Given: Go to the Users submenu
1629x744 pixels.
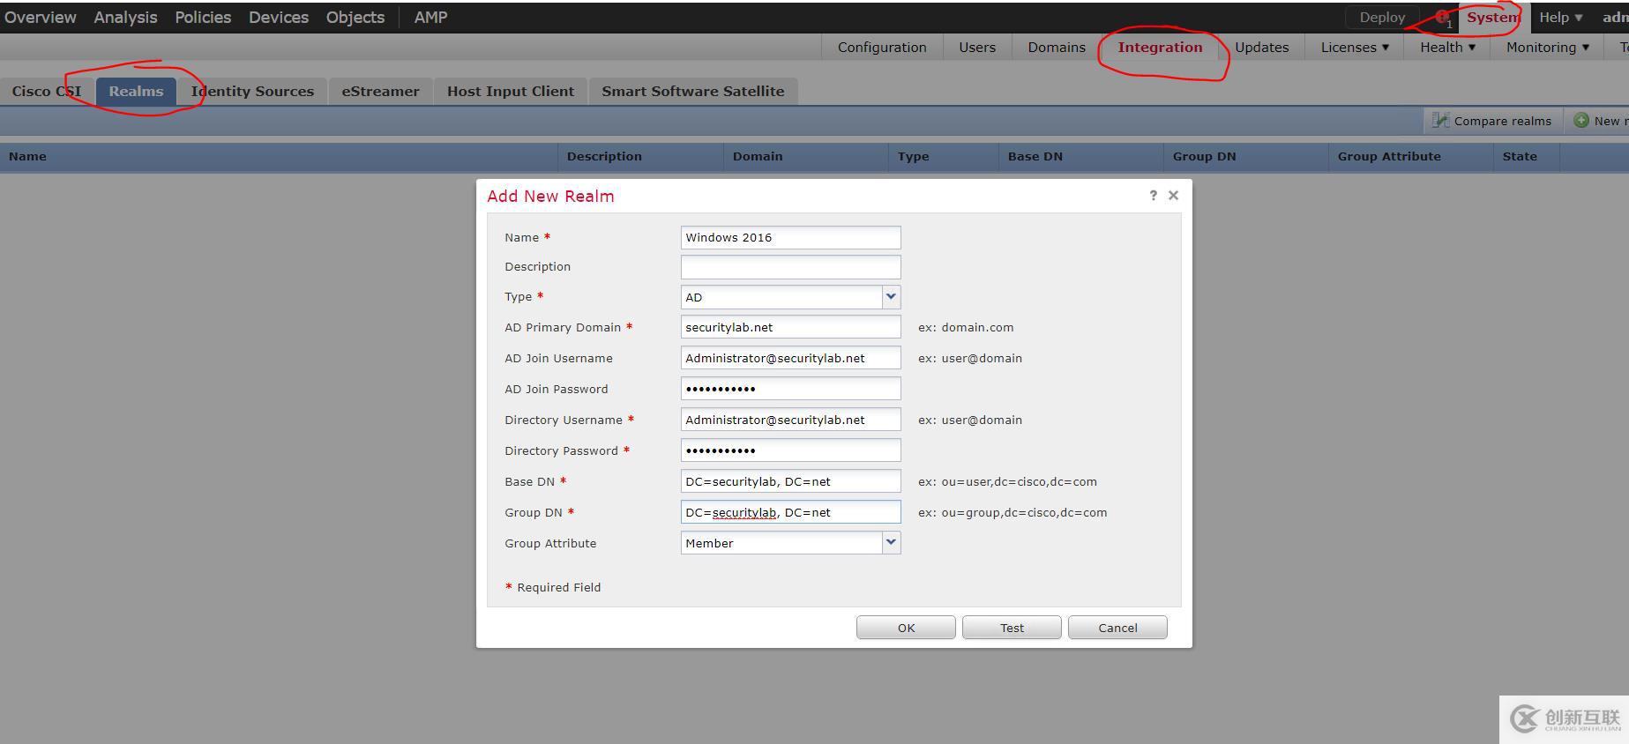Looking at the screenshot, I should 977,48.
